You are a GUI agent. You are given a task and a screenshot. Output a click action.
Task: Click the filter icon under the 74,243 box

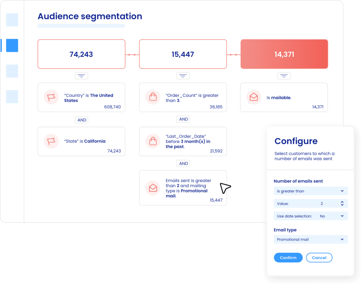point(81,76)
